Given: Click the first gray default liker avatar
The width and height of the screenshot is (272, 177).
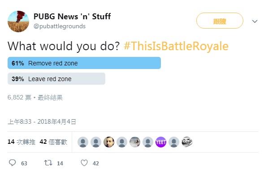Looking at the screenshot, I should [x=83, y=142].
